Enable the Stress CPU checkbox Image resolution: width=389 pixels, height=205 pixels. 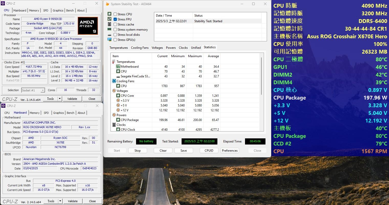point(115,14)
